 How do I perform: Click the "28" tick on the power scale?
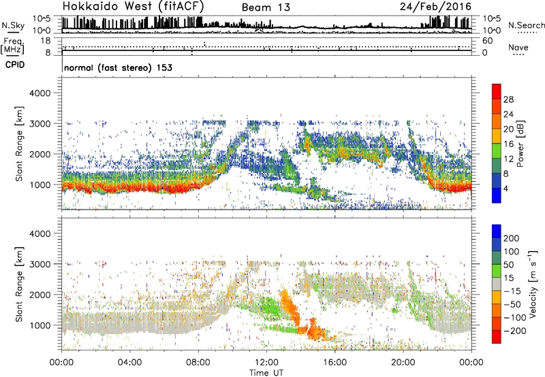(x=508, y=99)
